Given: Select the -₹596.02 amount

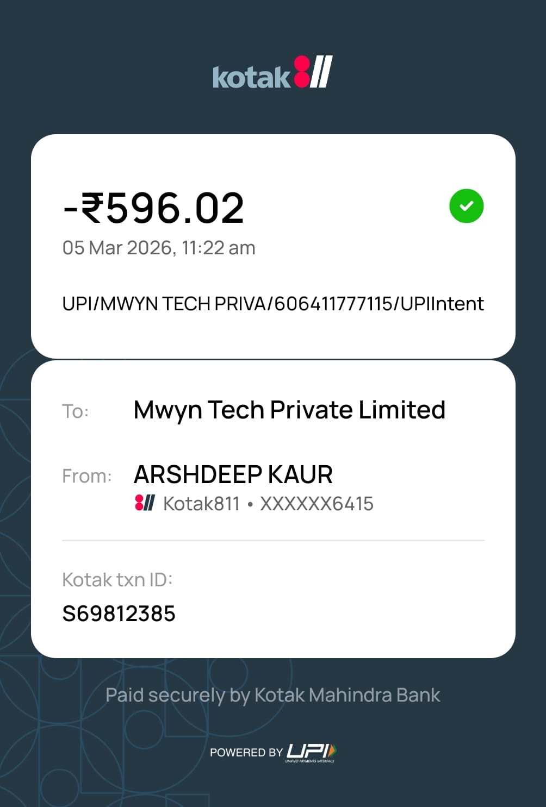Looking at the screenshot, I should (154, 208).
